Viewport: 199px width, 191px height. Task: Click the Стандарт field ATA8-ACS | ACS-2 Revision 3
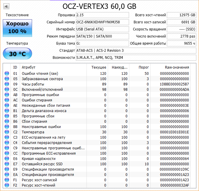(x=136, y=51)
